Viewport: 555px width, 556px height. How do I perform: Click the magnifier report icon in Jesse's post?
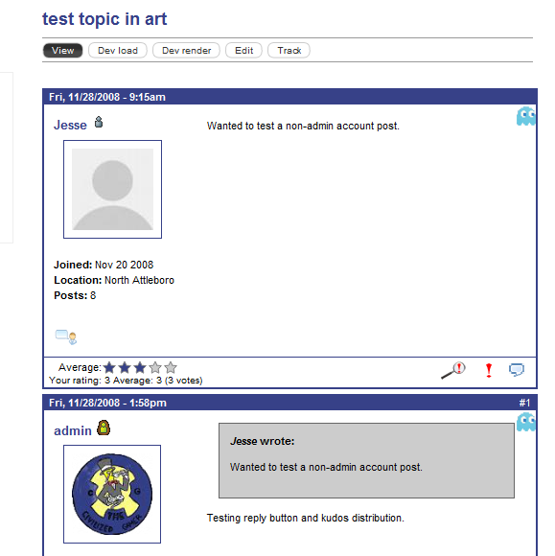[x=452, y=370]
